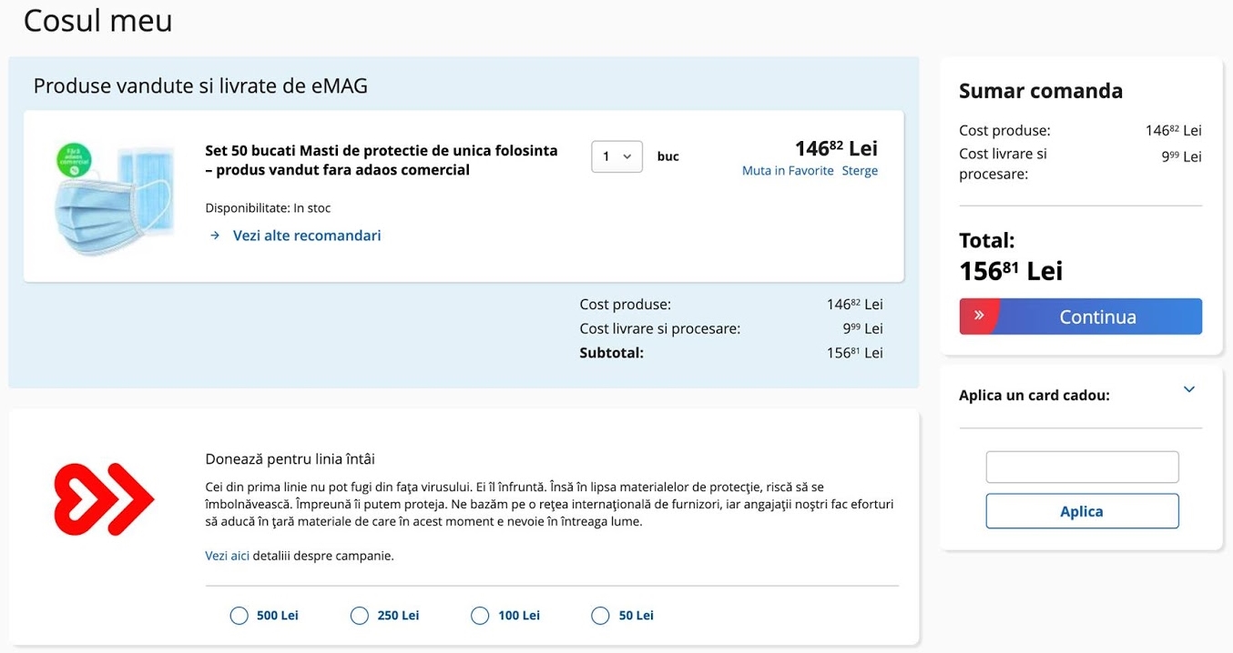Screen dimensions: 1233x653
Task: Click the red double-arrow heart donation logo
Action: [104, 498]
